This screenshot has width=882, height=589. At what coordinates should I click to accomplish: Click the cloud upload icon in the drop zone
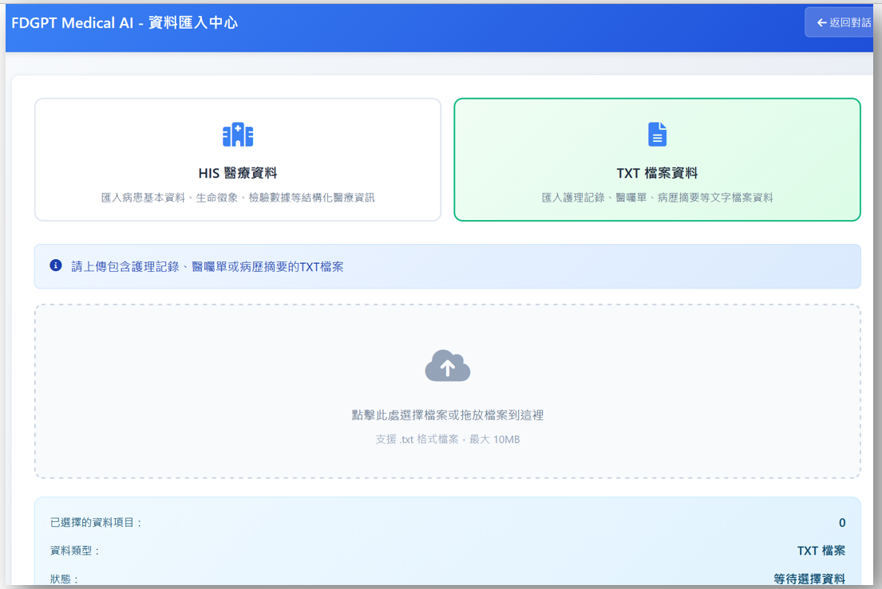[448, 366]
